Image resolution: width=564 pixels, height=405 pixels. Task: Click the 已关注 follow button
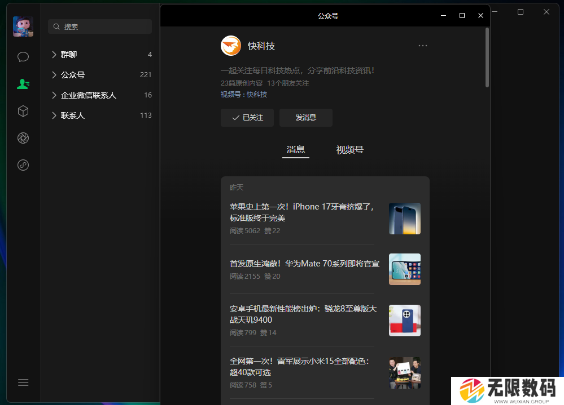click(x=247, y=118)
